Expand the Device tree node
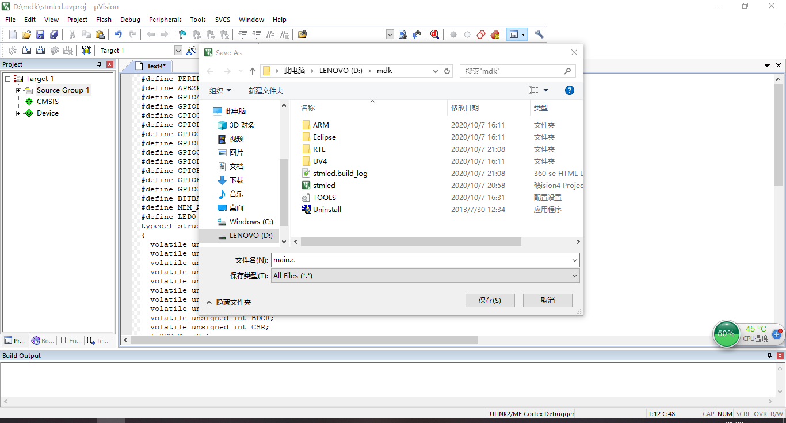This screenshot has width=786, height=423. pyautogui.click(x=18, y=113)
